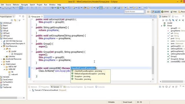Screen dimensions: 185x104
Task: Click the Project Explorer horizontal scrollbar
Action: (x=8, y=98)
